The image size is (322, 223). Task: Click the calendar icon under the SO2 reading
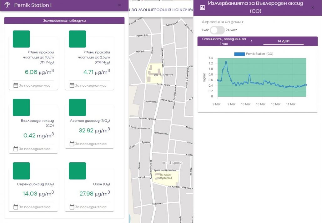point(16,207)
